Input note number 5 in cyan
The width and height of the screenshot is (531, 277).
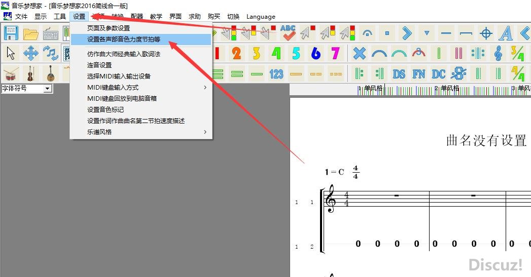[x=296, y=54]
